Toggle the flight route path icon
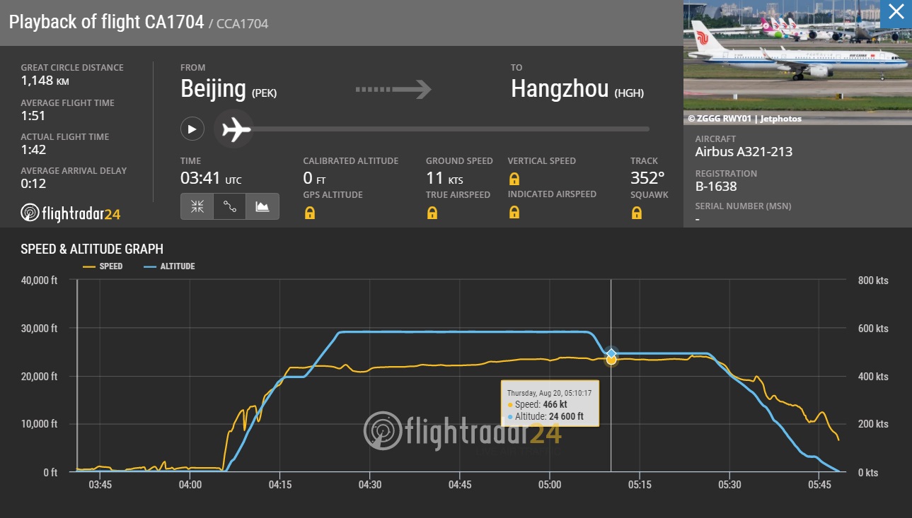The height and width of the screenshot is (518, 912). point(229,206)
